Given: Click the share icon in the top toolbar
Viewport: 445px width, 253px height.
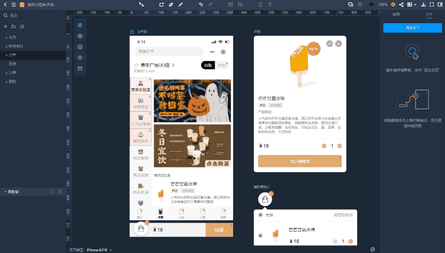Looking at the screenshot, I should click(x=401, y=5).
